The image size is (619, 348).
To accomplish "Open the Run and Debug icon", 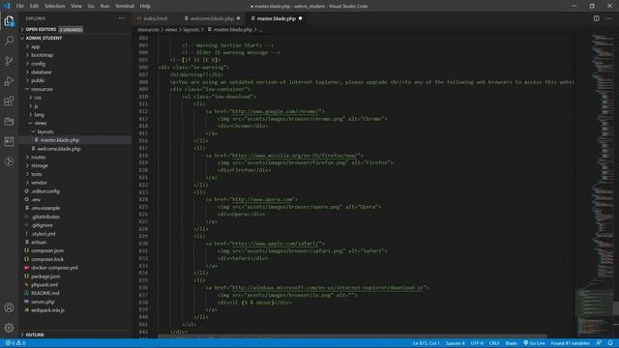I will tap(9, 81).
